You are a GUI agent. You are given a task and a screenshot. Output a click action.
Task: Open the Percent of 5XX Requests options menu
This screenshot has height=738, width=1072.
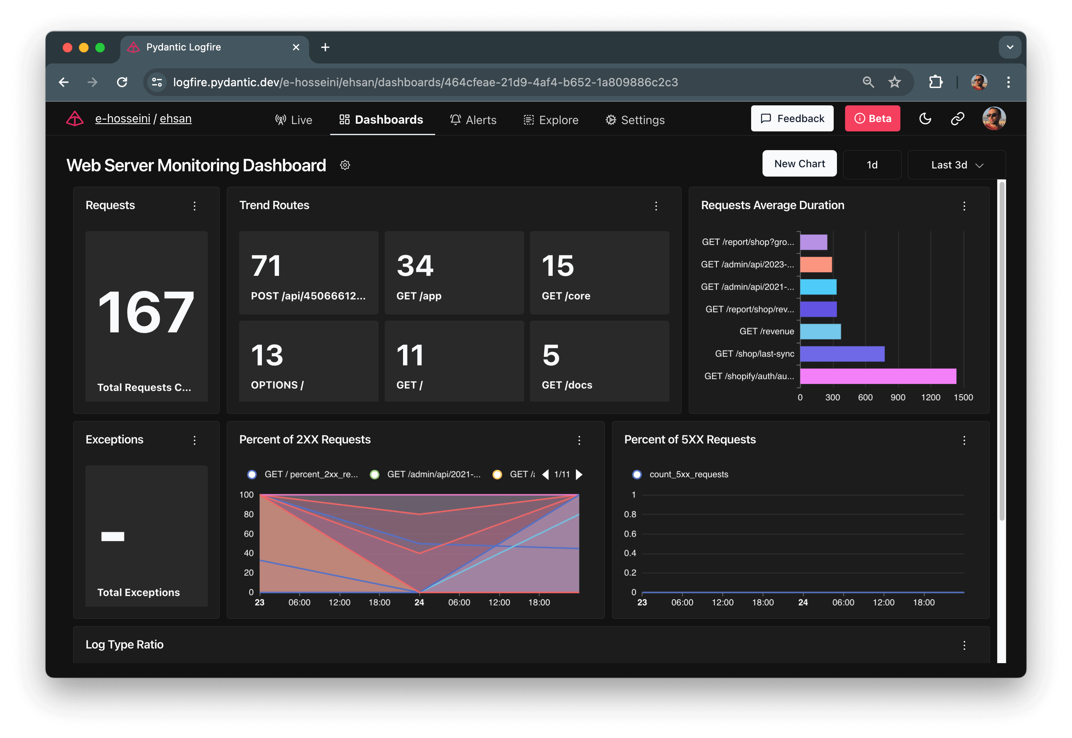click(964, 440)
